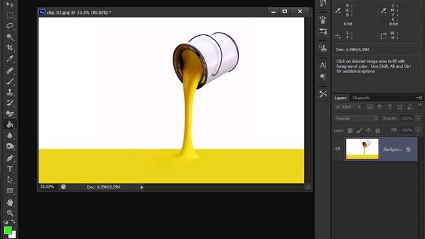Open the Character panel icon
This screenshot has width=425, height=239.
323,65
